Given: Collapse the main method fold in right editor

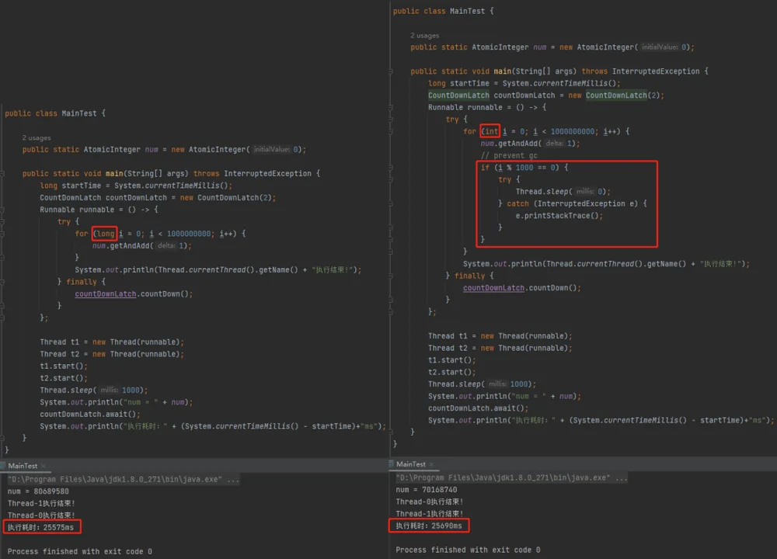Looking at the screenshot, I should (391, 71).
